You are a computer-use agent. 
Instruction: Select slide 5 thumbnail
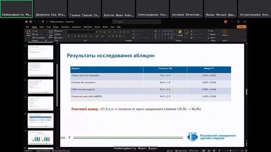point(41,69)
